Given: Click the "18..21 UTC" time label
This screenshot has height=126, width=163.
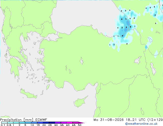Looking at the screenshot, I should 135,120.
